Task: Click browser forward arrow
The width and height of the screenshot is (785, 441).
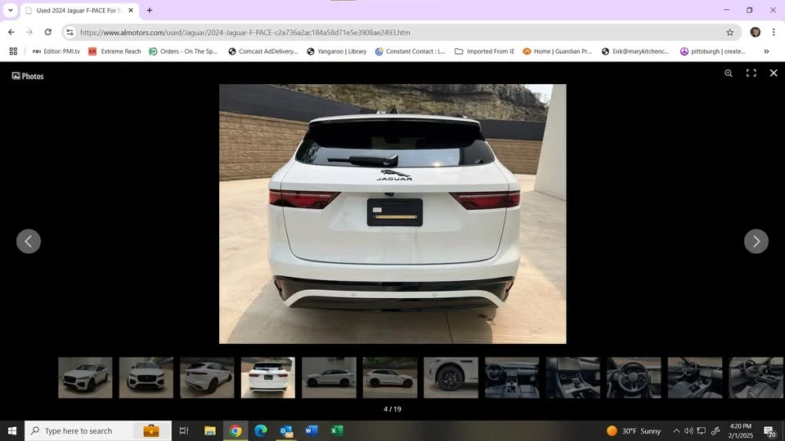Action: (29, 33)
